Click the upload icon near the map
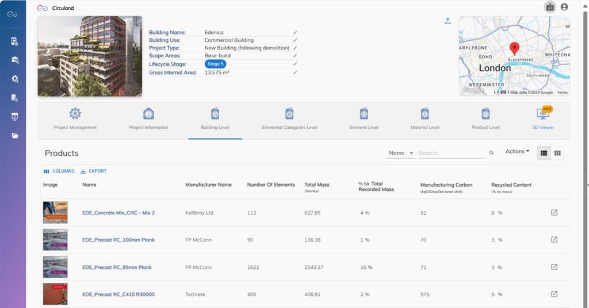The width and height of the screenshot is (589, 308). [448, 21]
